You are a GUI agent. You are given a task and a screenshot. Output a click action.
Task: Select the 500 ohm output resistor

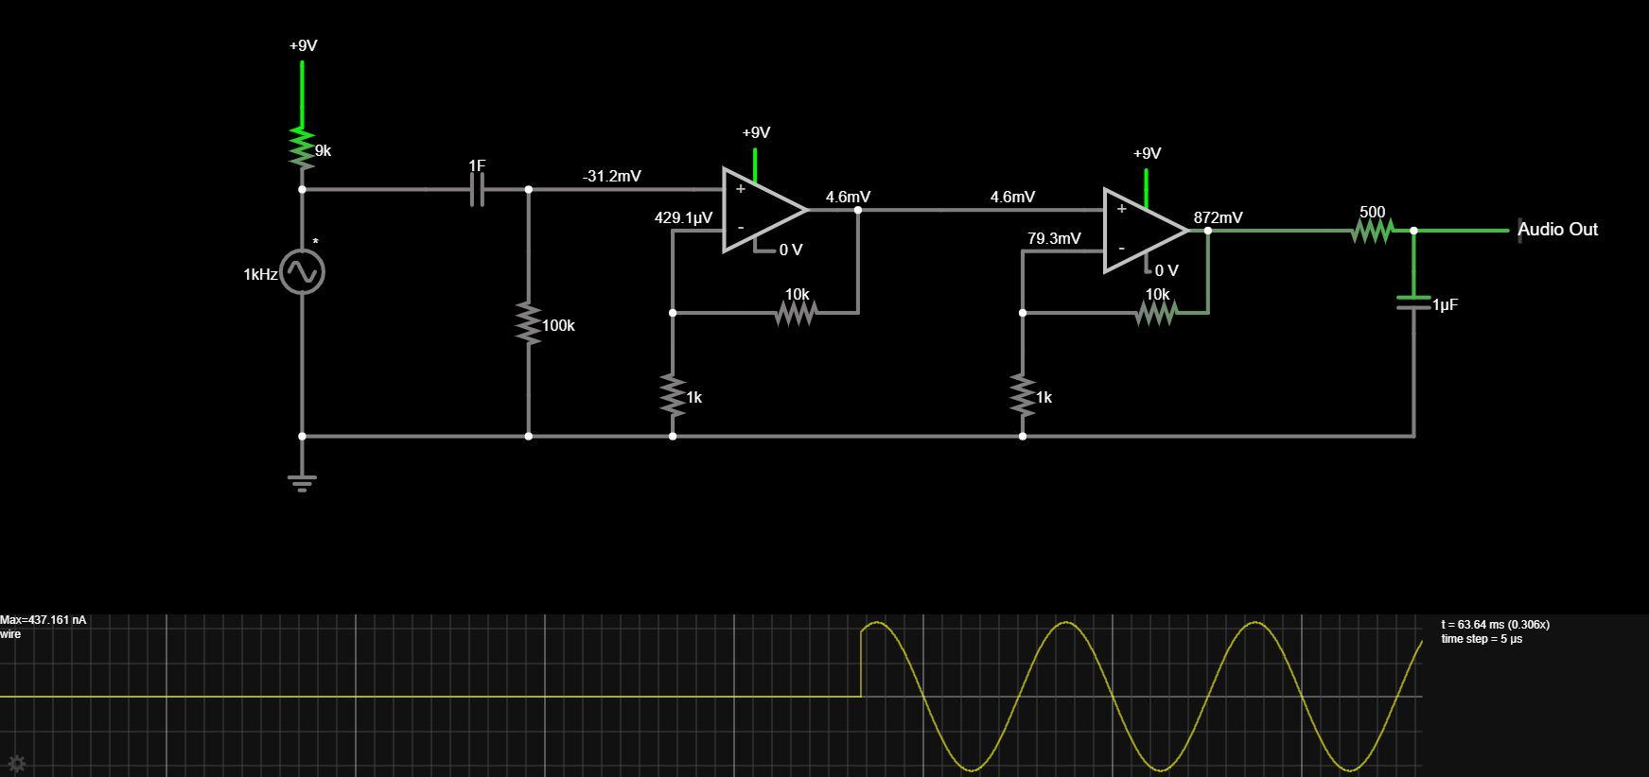point(1372,230)
